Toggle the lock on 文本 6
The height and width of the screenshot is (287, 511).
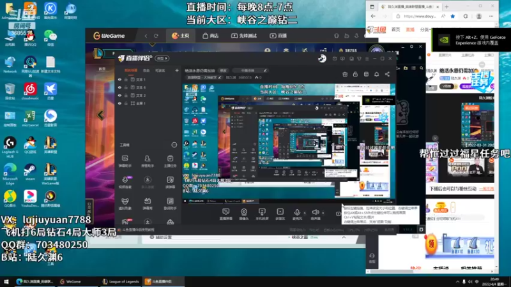click(126, 87)
